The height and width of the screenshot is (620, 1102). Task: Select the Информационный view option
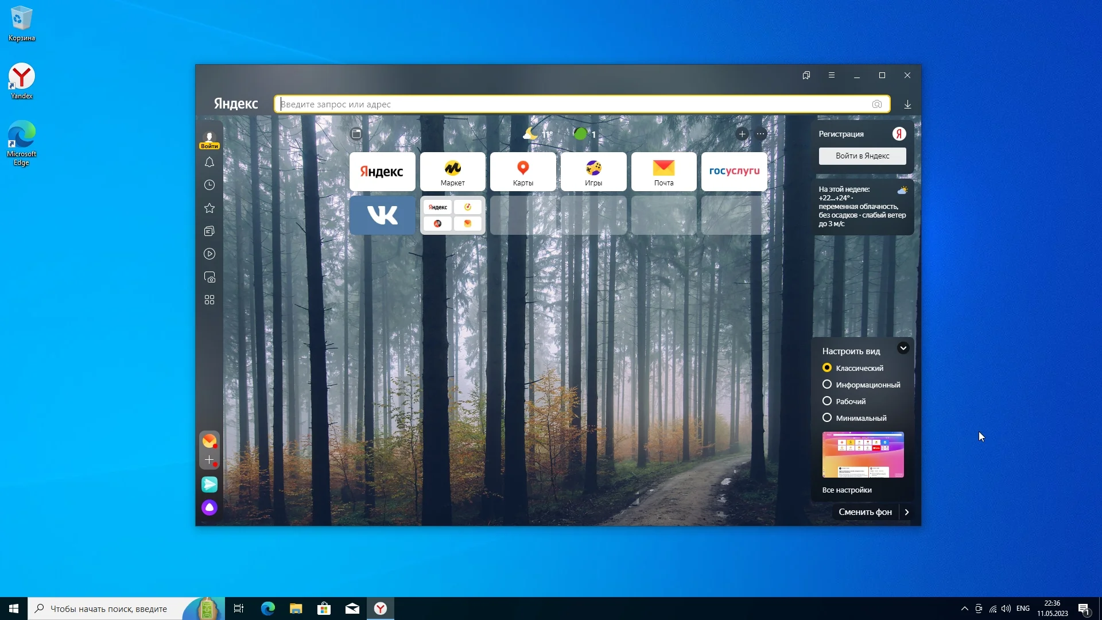click(x=827, y=385)
